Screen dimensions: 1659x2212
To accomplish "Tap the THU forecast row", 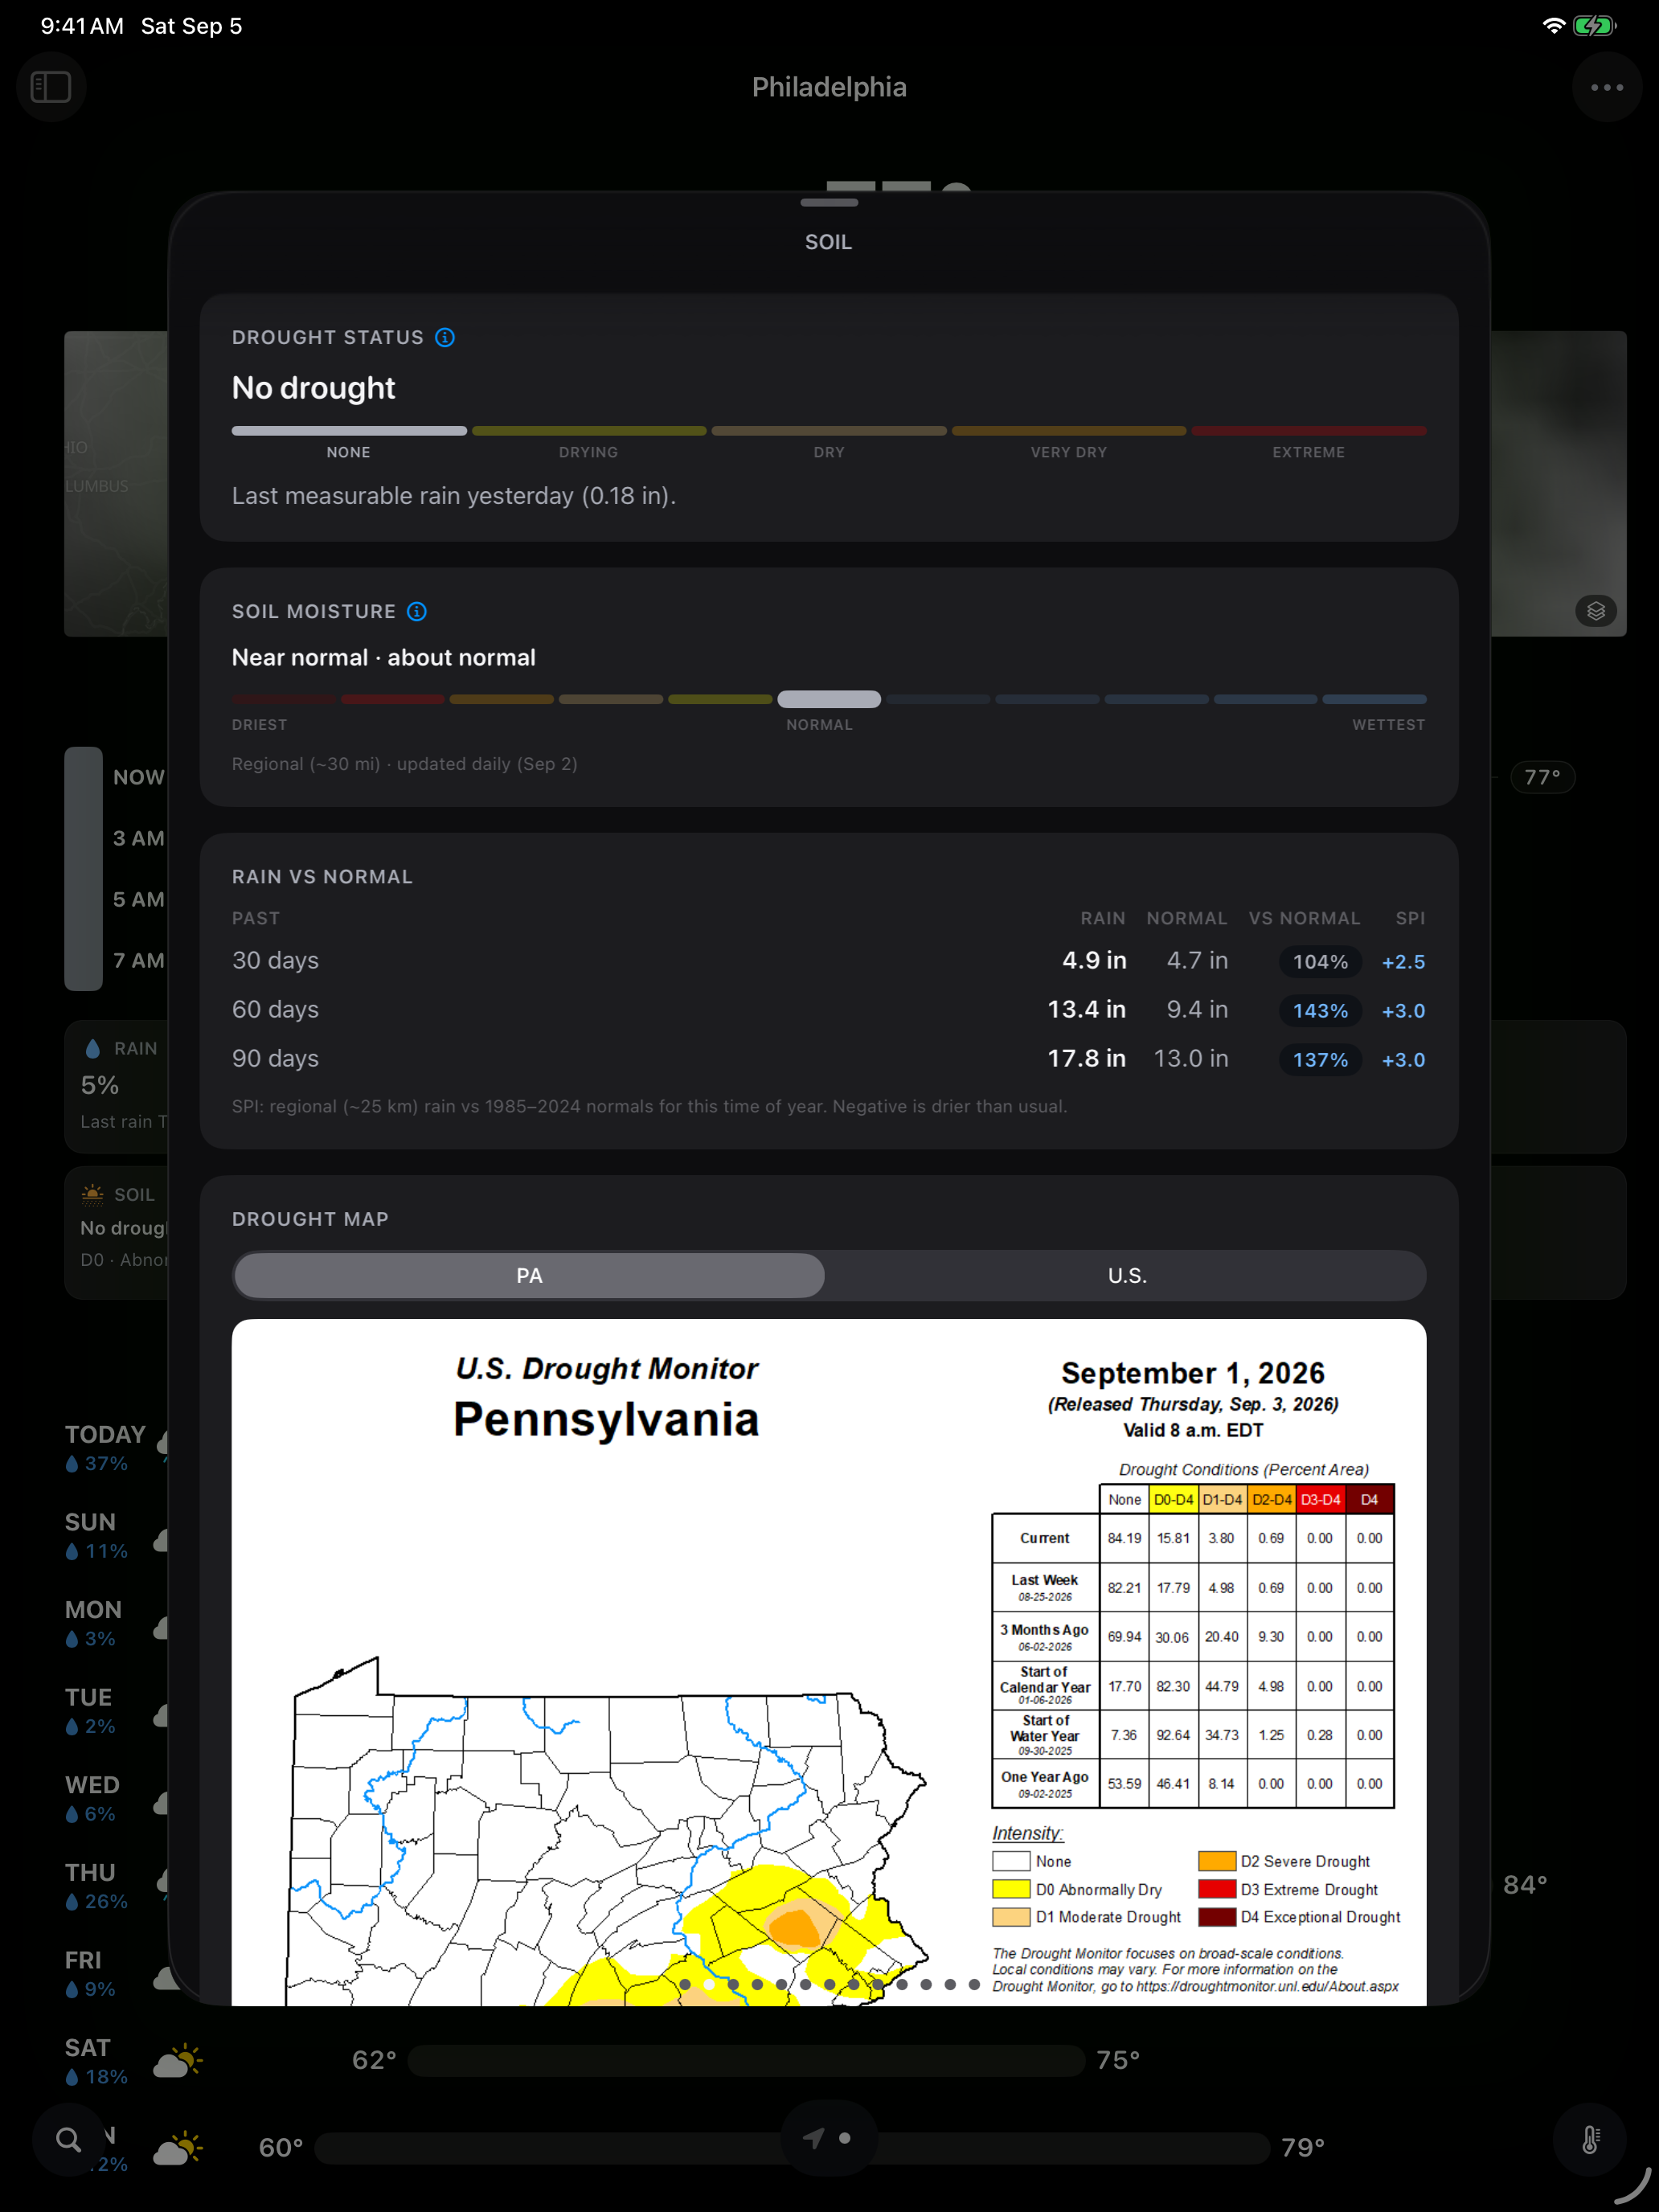I will 115,1886.
